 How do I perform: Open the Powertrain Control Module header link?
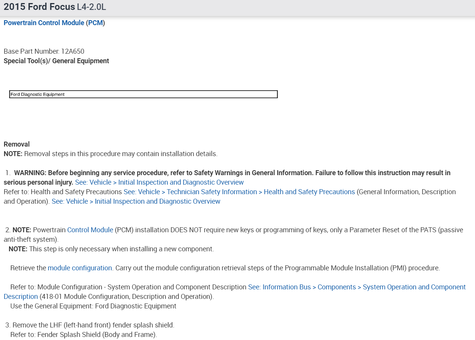[x=44, y=23]
